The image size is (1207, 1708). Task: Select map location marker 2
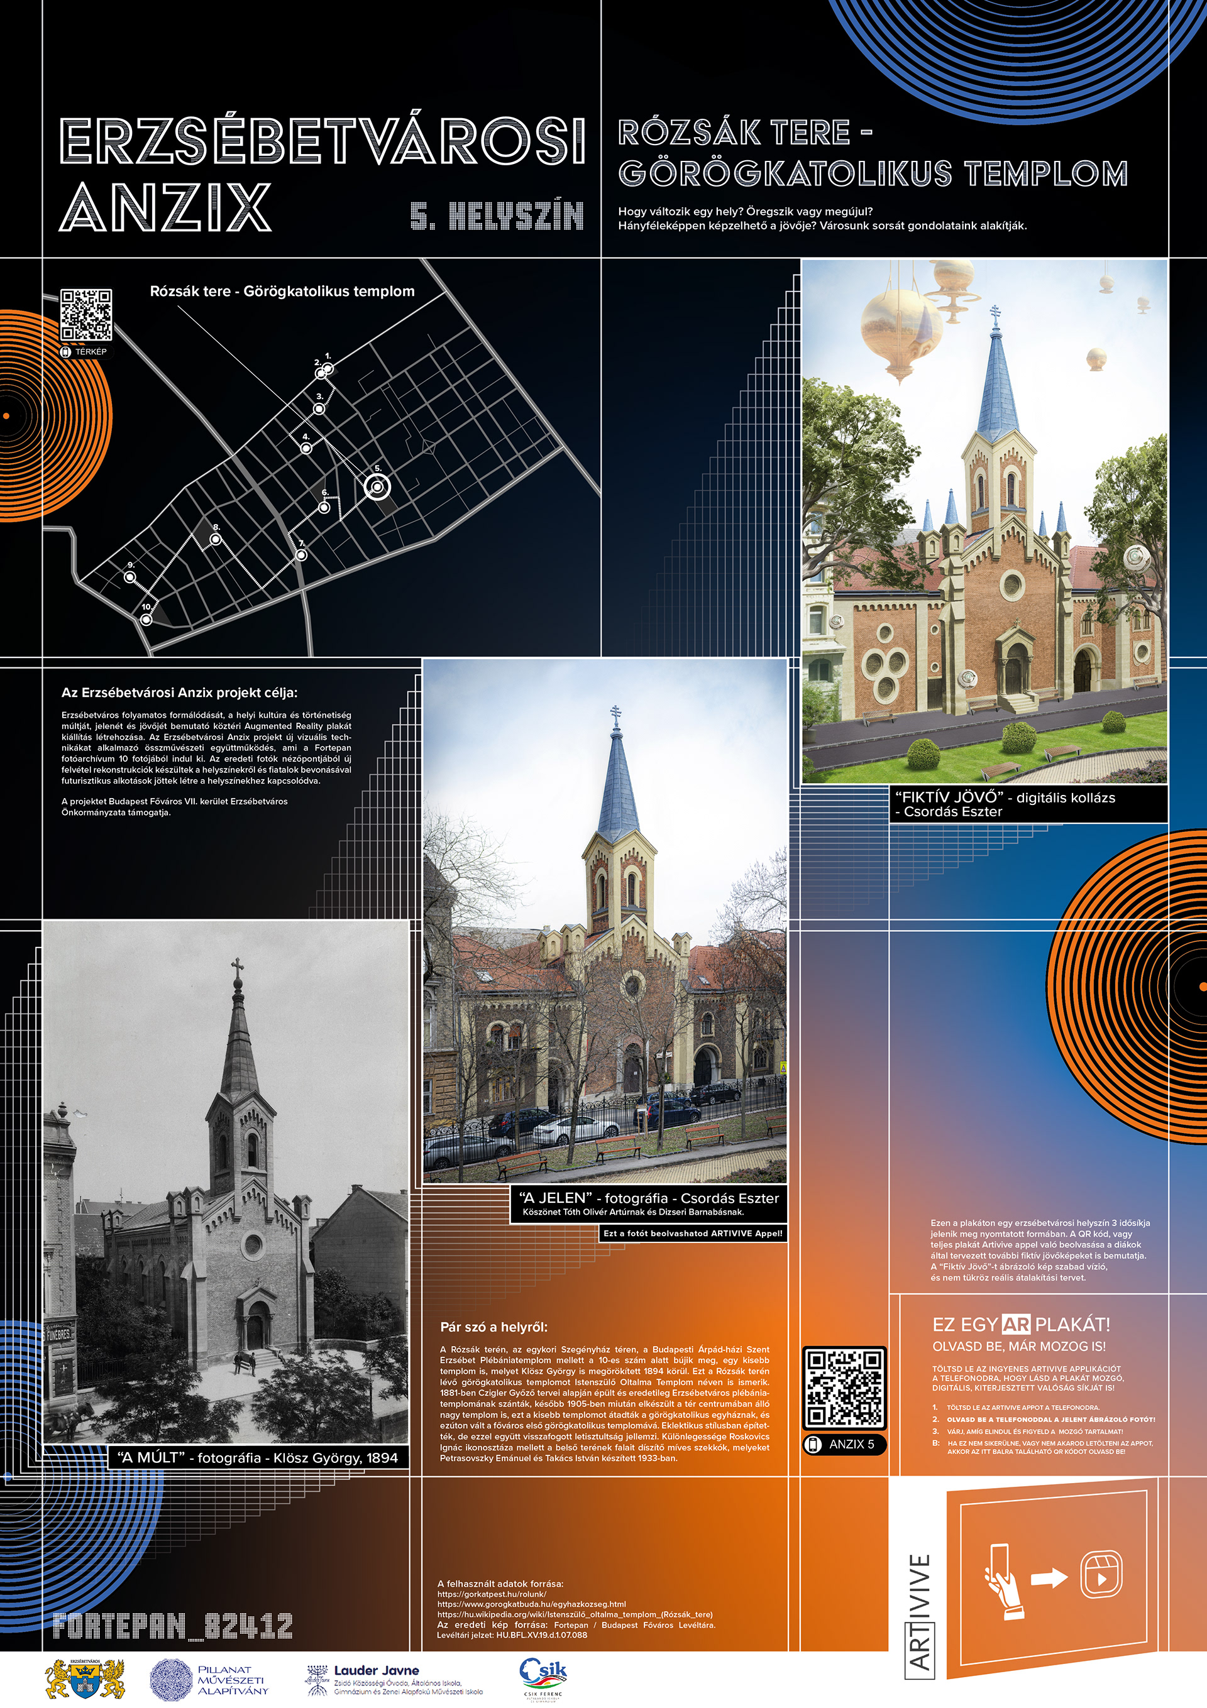[321, 372]
